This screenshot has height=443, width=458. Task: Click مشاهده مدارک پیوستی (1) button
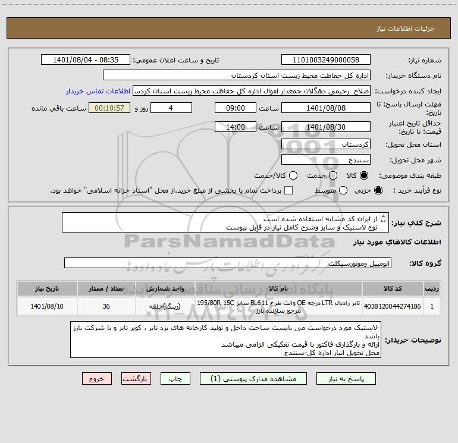point(253,379)
